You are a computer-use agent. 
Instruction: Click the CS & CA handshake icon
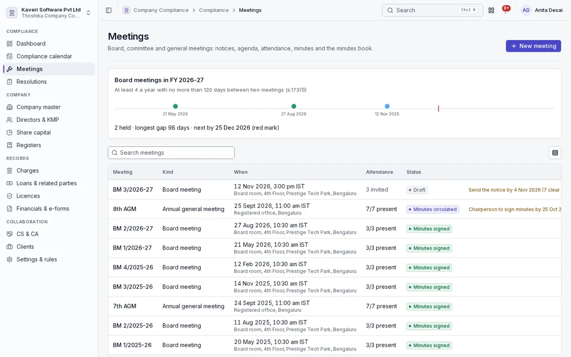(x=10, y=234)
